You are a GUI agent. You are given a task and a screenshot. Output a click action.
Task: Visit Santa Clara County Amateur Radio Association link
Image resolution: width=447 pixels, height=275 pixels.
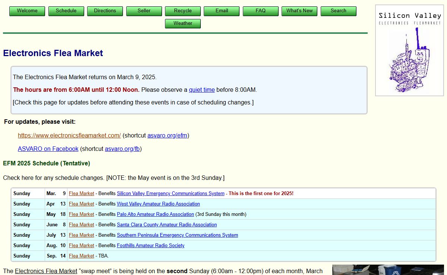(x=167, y=225)
